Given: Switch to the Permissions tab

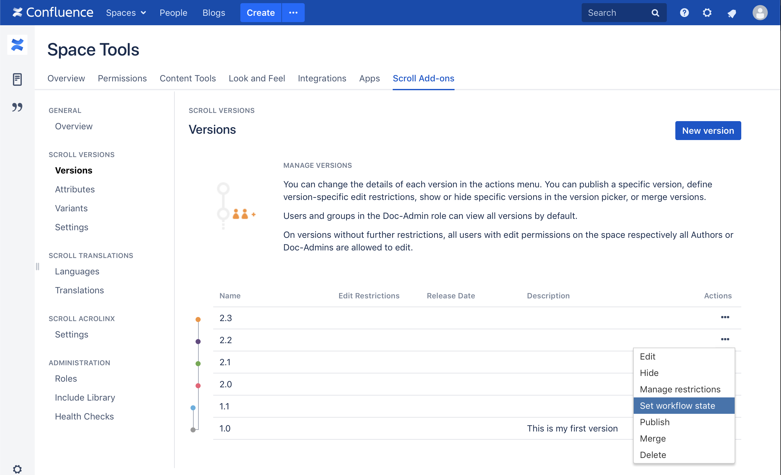Looking at the screenshot, I should coord(122,78).
